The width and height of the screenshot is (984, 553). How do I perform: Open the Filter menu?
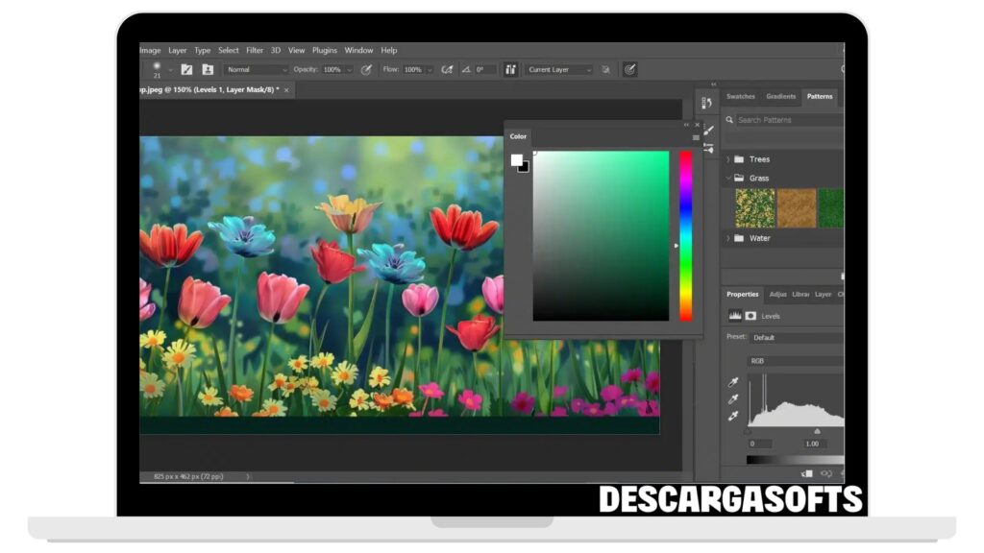pyautogui.click(x=255, y=50)
